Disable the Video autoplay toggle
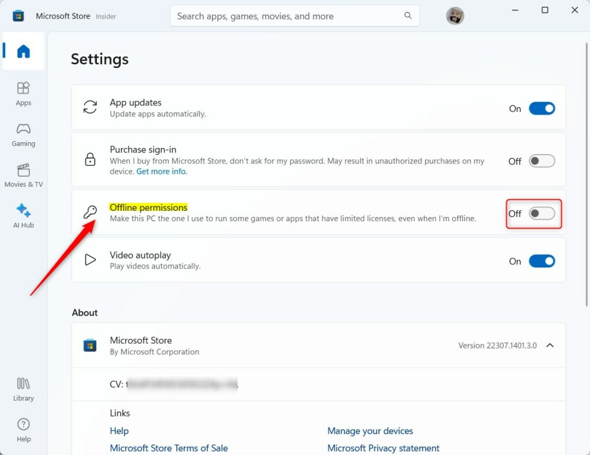Viewport: 590px width, 455px height. 542,261
